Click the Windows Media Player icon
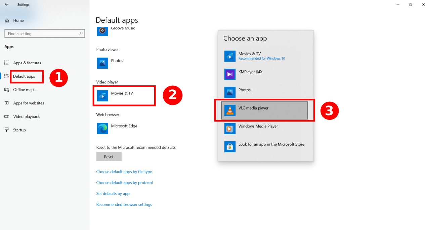The height and width of the screenshot is (230, 430). [x=230, y=129]
